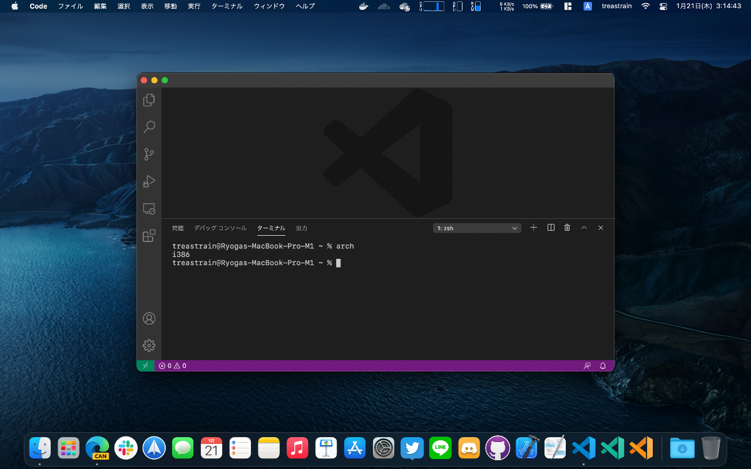Open the Run and Debug view

149,181
